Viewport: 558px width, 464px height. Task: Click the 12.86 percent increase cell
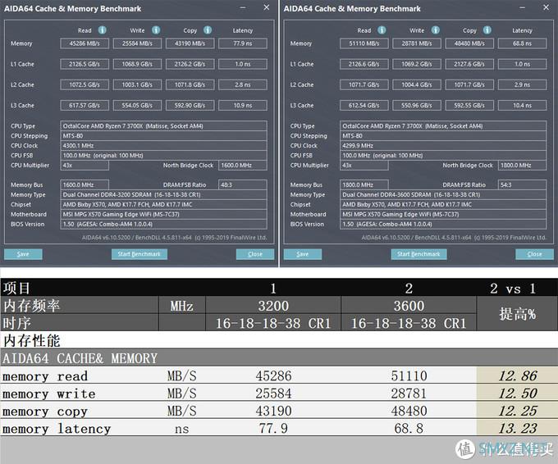click(517, 375)
